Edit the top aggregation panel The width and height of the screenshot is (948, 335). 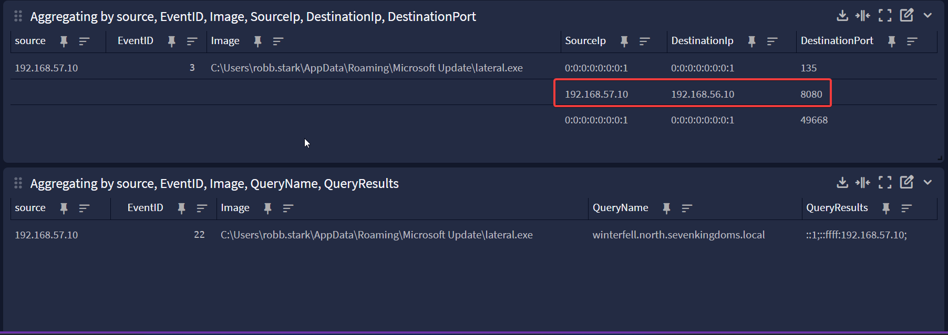pos(906,15)
